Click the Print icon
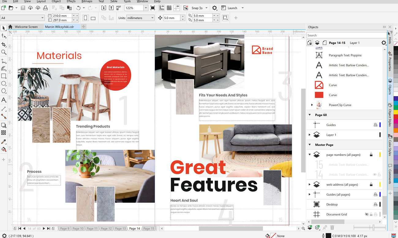Image resolution: width=398 pixels, height=238 pixels. [45, 8]
